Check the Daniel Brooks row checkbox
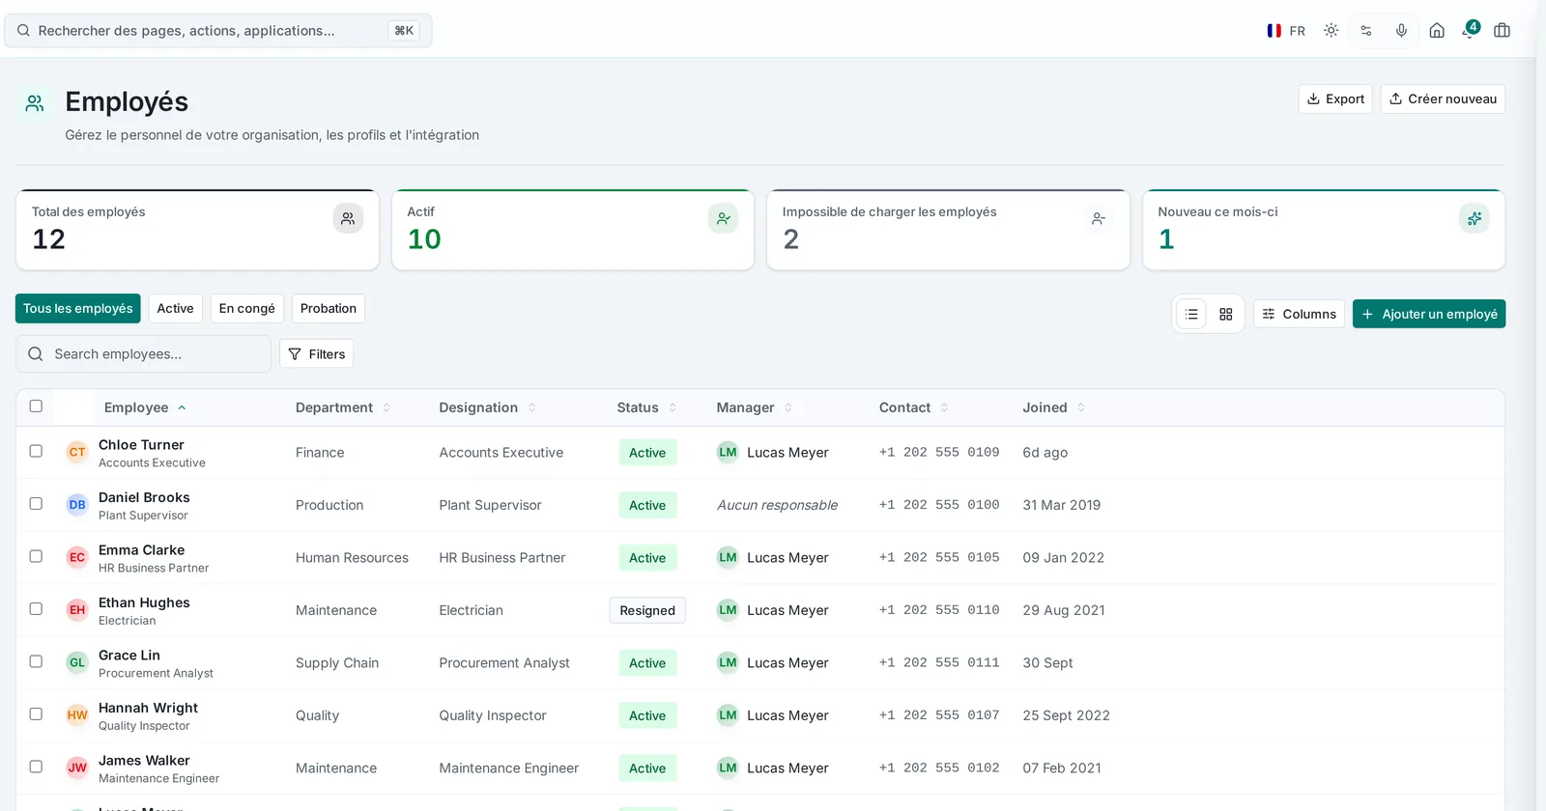 pos(36,504)
